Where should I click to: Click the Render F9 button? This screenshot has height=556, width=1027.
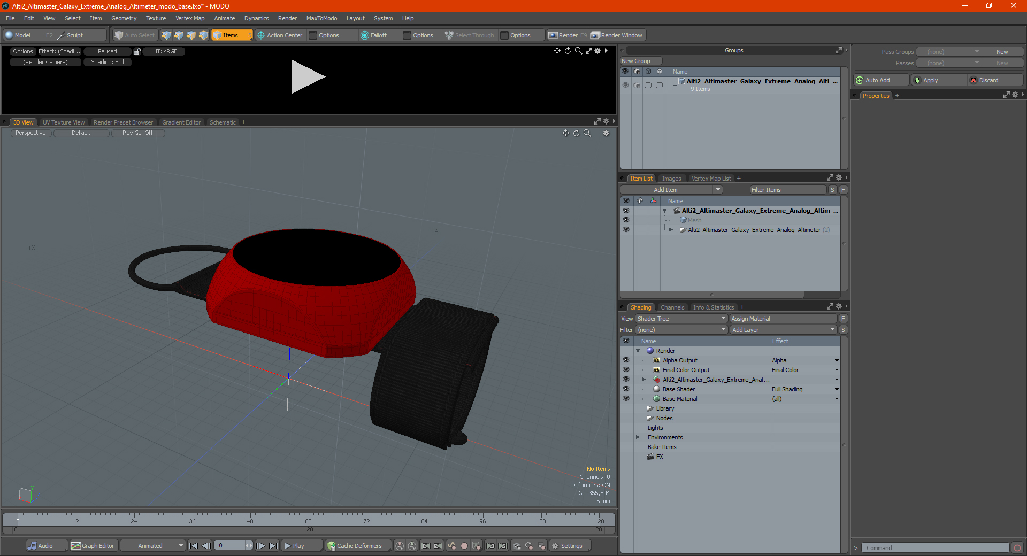tap(568, 35)
